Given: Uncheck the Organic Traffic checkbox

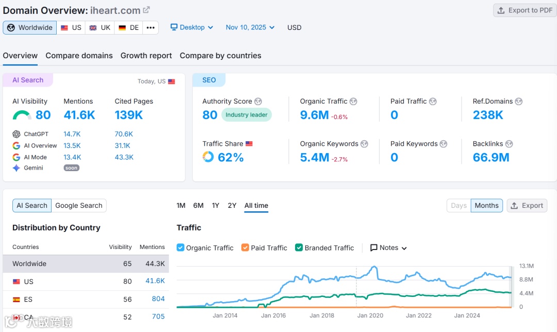Looking at the screenshot, I should pos(181,247).
